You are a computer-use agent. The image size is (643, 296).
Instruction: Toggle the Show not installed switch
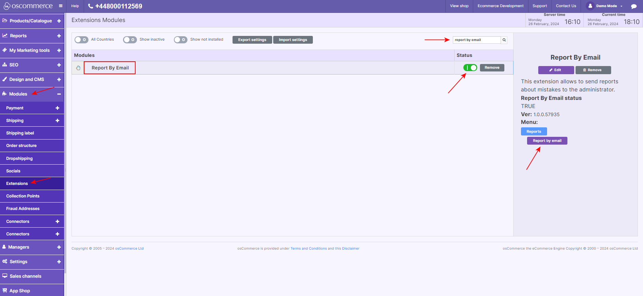(x=181, y=40)
